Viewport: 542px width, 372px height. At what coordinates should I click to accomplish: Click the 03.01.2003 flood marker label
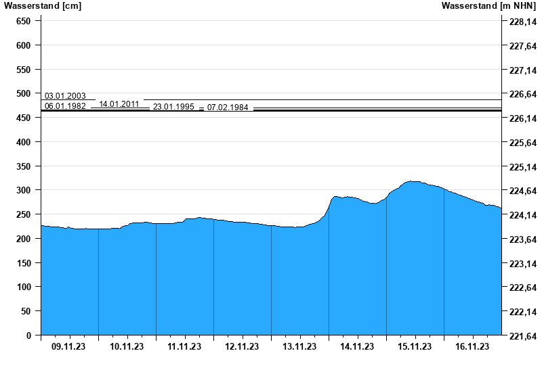tap(65, 96)
